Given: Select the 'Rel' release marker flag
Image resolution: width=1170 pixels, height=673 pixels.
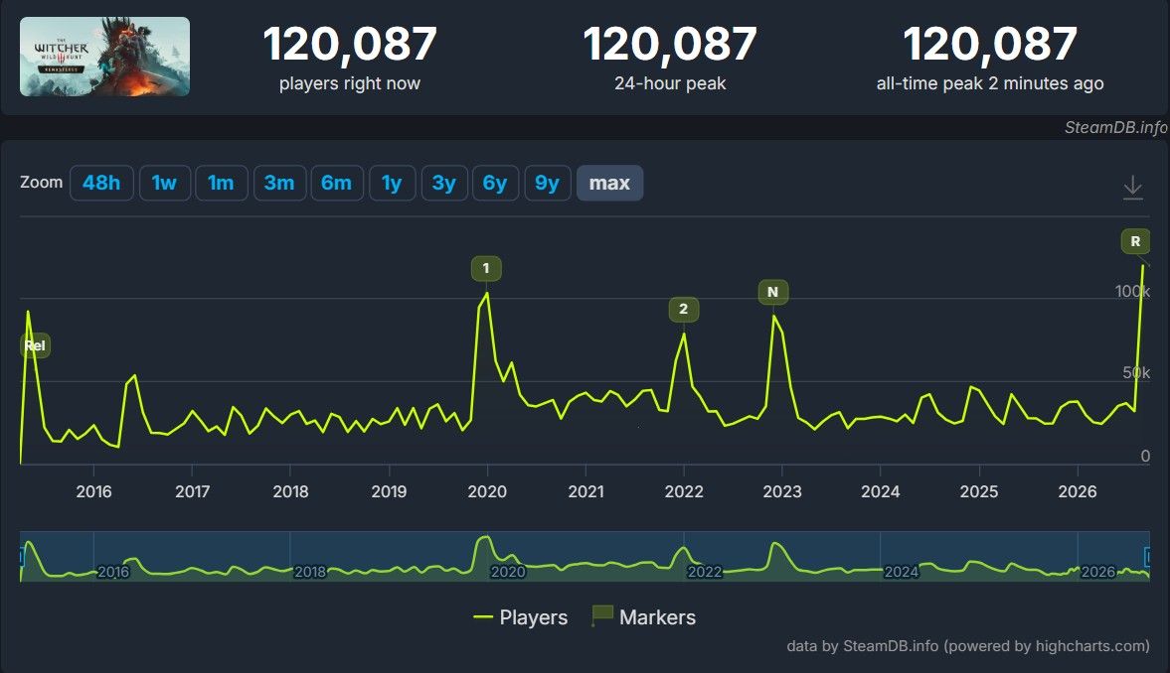Looking at the screenshot, I should pos(35,345).
